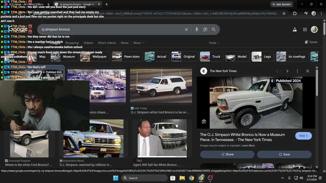
Task: Show hidden system tray icons
Action: pyautogui.click(x=282, y=178)
